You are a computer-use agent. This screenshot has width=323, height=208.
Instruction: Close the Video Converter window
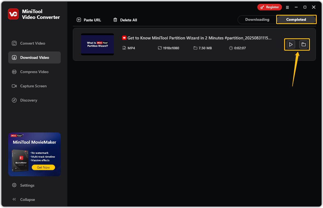coord(313,7)
